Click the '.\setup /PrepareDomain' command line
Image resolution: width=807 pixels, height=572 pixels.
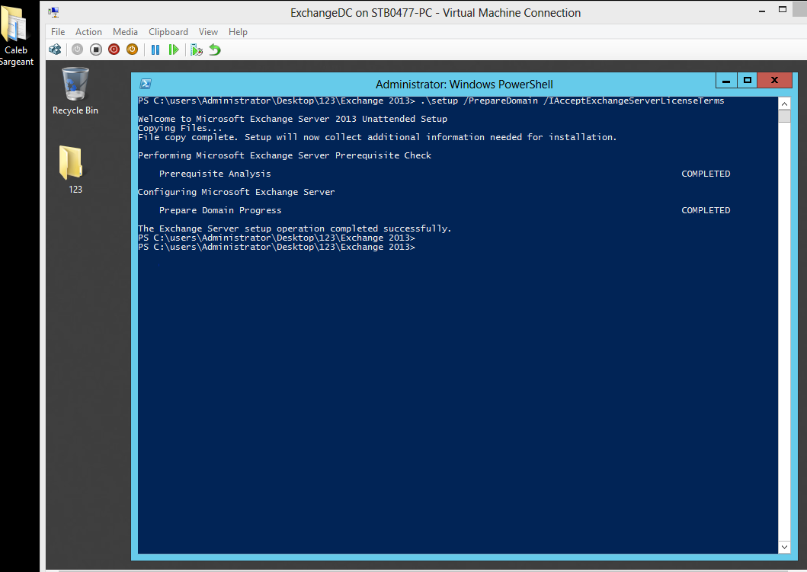click(x=431, y=101)
